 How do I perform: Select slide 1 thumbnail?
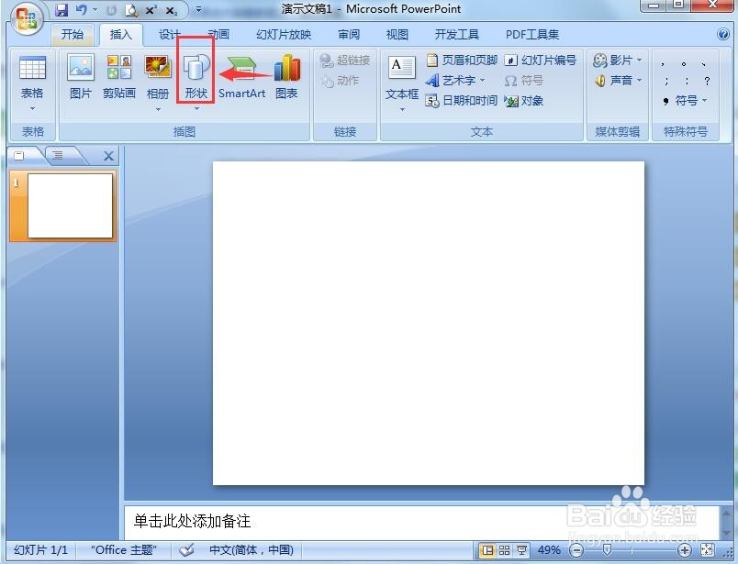(x=70, y=205)
